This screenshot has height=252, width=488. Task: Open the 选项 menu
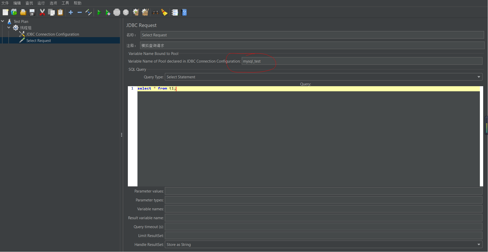click(53, 3)
